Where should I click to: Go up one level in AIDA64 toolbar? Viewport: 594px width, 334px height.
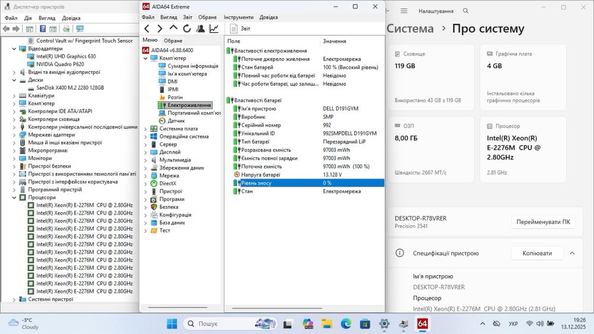coord(173,28)
